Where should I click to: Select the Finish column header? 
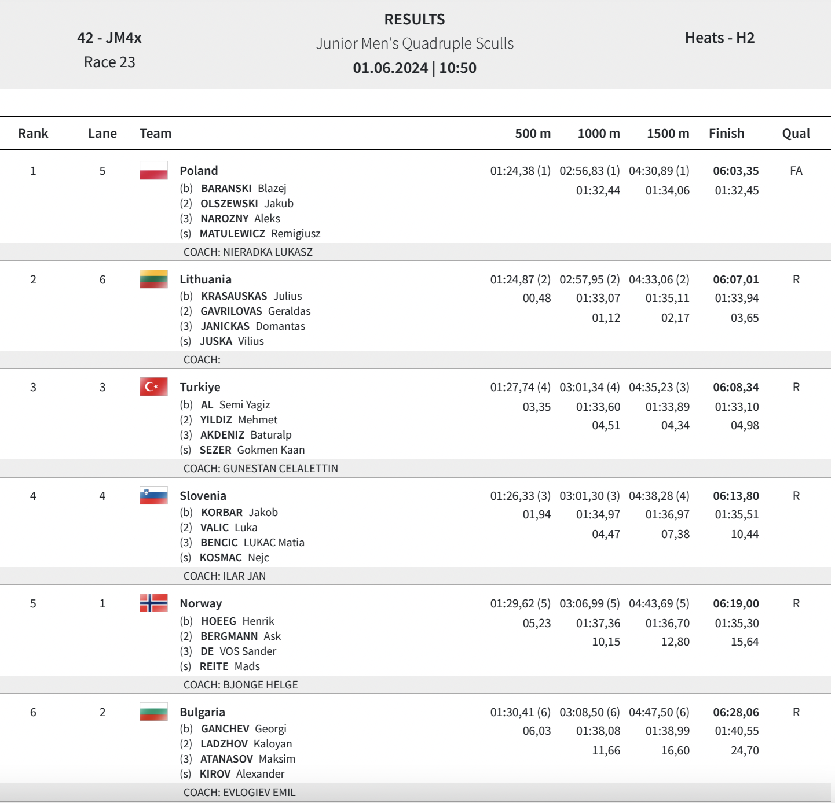coord(726,134)
